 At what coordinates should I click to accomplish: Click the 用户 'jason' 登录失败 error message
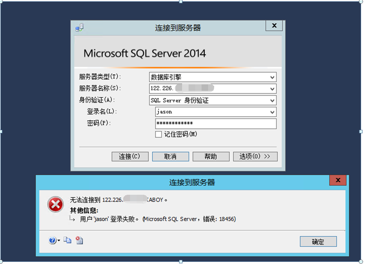click(158, 219)
